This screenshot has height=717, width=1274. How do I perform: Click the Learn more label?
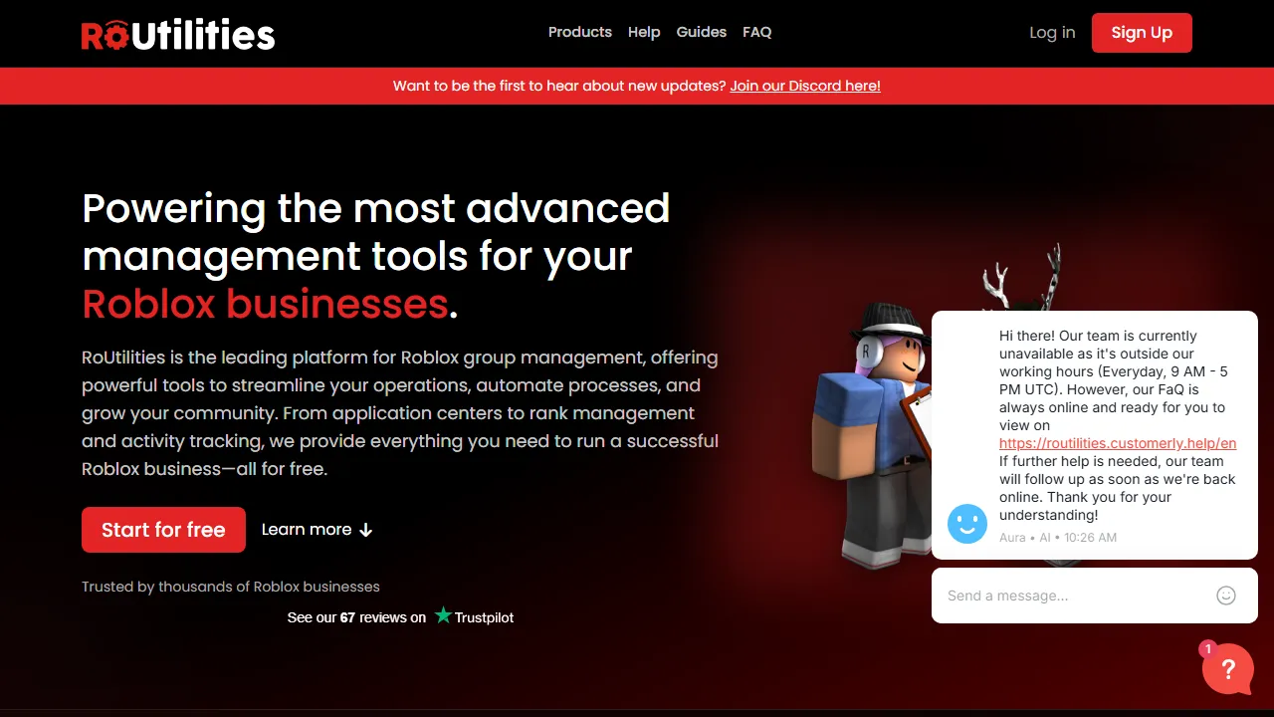(307, 529)
